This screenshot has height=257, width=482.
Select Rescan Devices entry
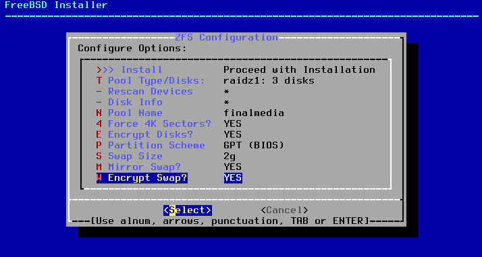(163, 92)
